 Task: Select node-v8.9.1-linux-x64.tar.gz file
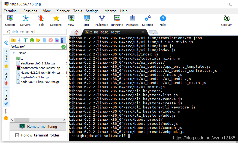(38, 82)
